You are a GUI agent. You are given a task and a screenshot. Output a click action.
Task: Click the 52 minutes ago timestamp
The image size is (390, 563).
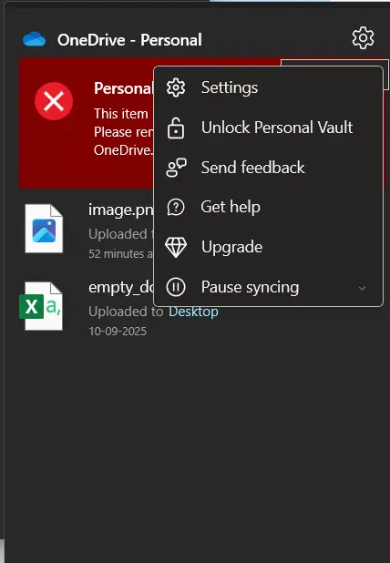[120, 254]
